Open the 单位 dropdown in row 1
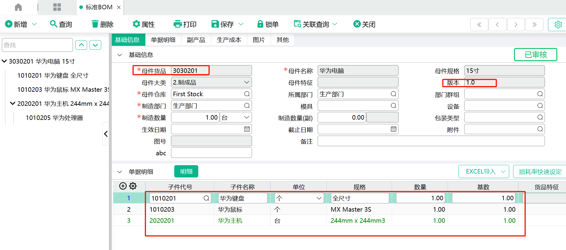This screenshot has height=250, width=566. pos(319,198)
